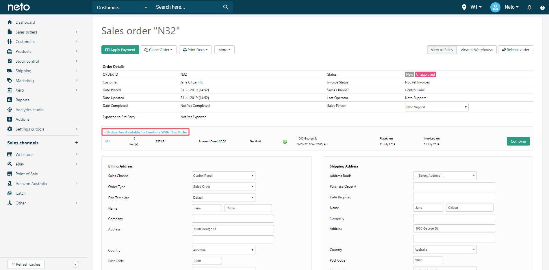Open Sales Person Neto Support select
Viewport: 549px width, 270px height.
pyautogui.click(x=437, y=107)
